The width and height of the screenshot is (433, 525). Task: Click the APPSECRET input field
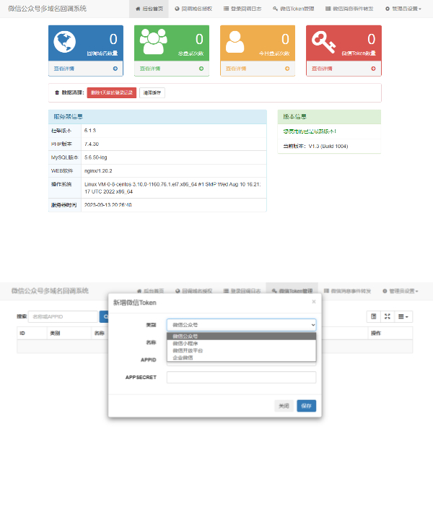click(241, 377)
